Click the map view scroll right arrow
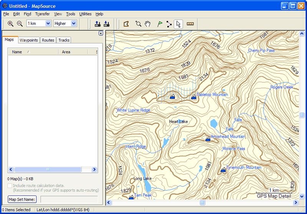This screenshot has height=214, width=307. tap(296, 202)
